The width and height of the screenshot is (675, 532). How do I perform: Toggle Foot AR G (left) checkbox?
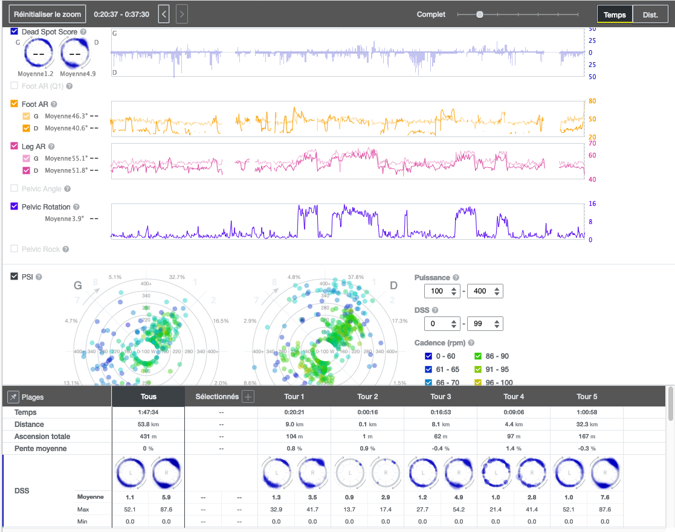26,116
